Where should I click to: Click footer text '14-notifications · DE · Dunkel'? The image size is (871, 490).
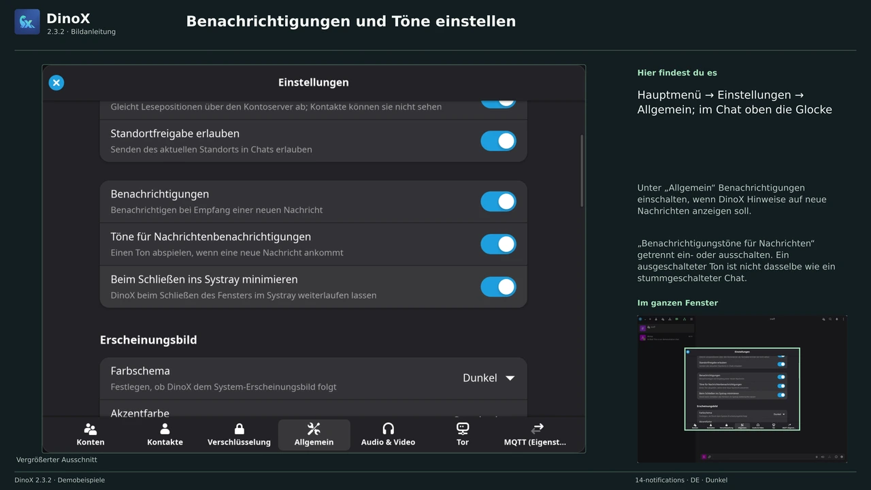[x=681, y=480]
